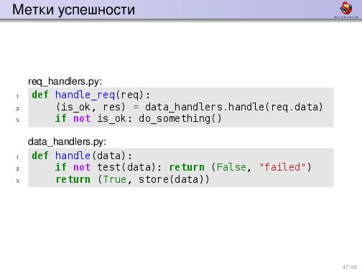Click the logo icon in the slide header
362x271 pixels.
pos(346,9)
